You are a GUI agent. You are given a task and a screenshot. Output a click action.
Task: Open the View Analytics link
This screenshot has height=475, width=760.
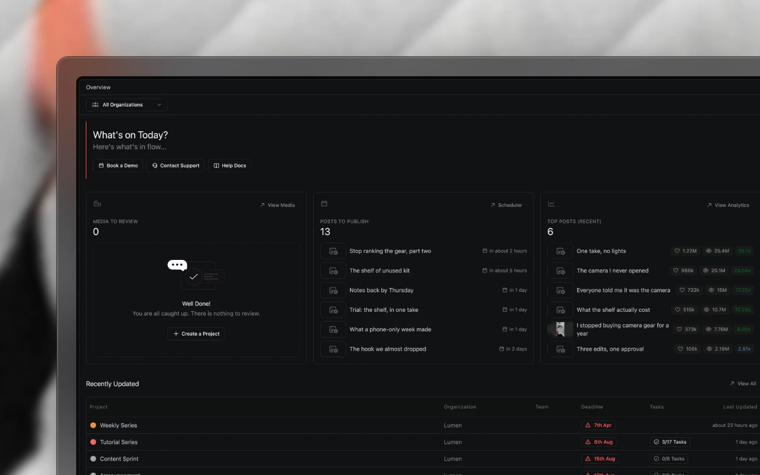click(728, 205)
